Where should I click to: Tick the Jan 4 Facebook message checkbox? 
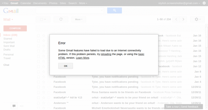38,82
